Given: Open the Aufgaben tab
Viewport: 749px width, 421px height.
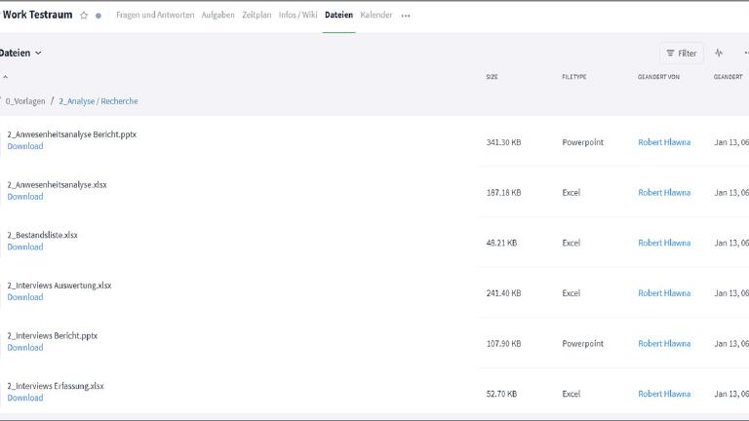Looking at the screenshot, I should click(217, 16).
